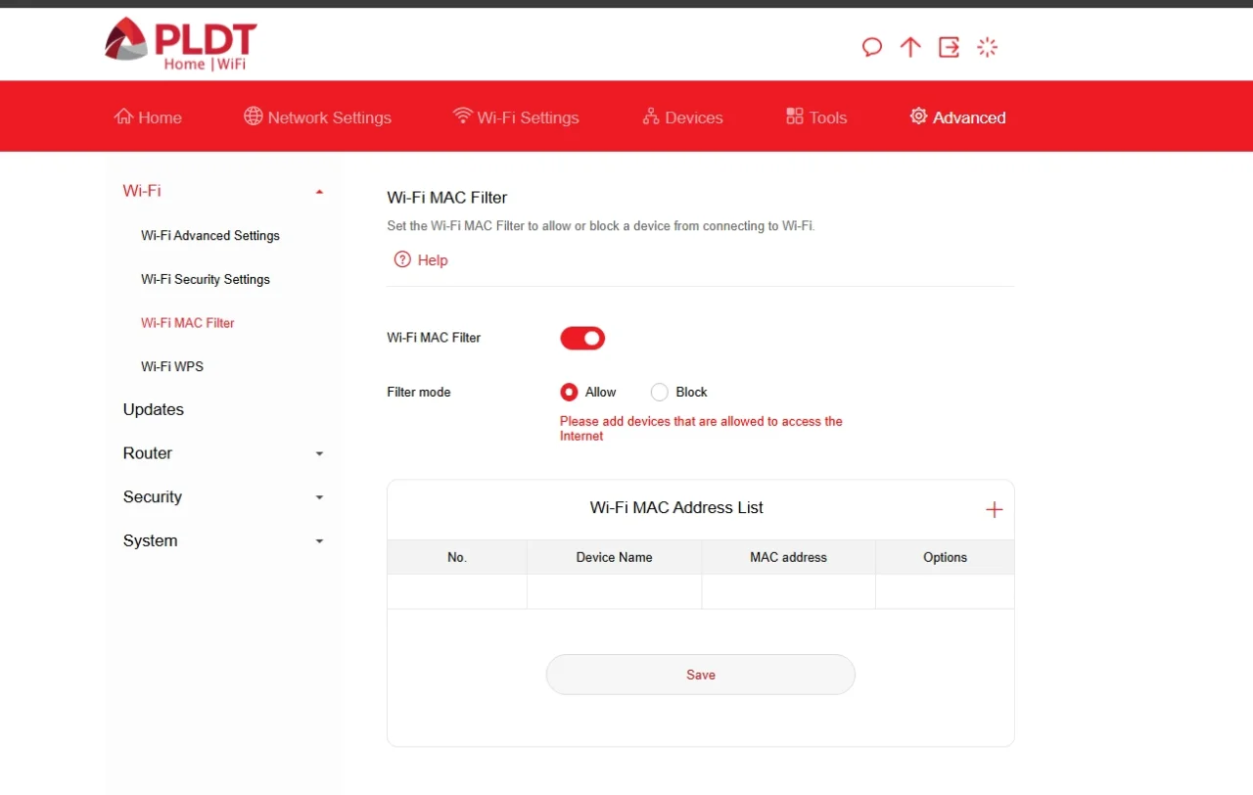Click the MAC address column header
Screen dimensions: 1253x795
tap(789, 557)
